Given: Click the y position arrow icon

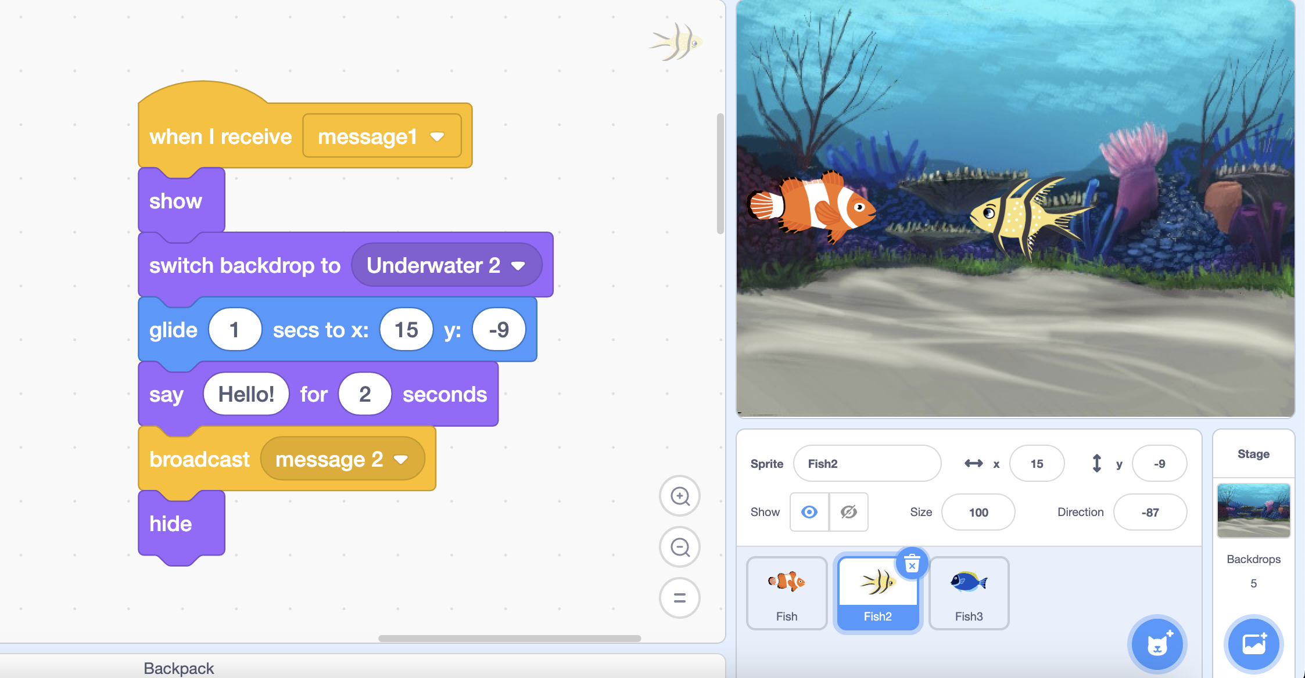Looking at the screenshot, I should point(1097,463).
